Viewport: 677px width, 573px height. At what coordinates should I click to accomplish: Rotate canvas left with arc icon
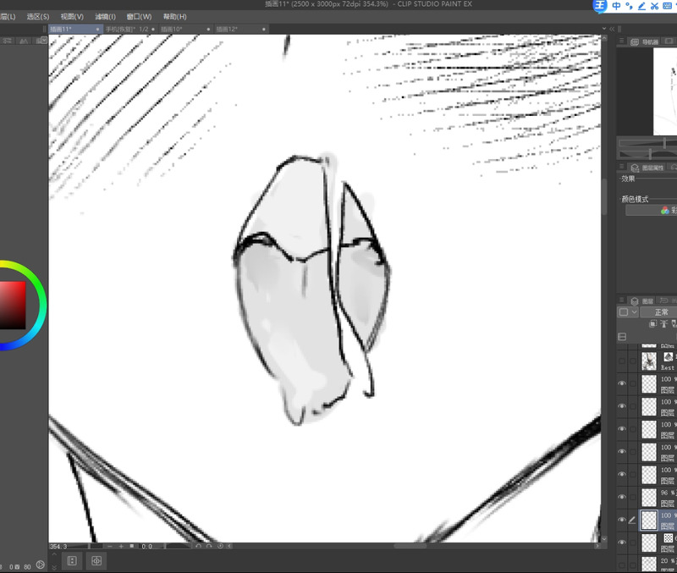(198, 546)
